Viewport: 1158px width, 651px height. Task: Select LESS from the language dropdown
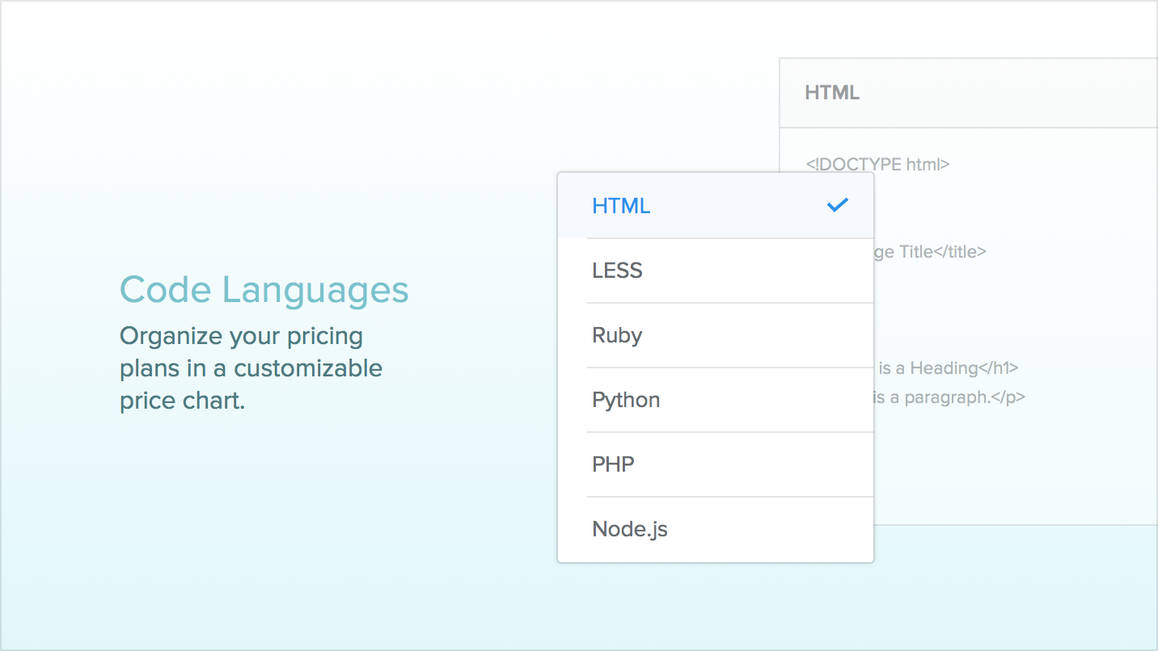tap(618, 270)
